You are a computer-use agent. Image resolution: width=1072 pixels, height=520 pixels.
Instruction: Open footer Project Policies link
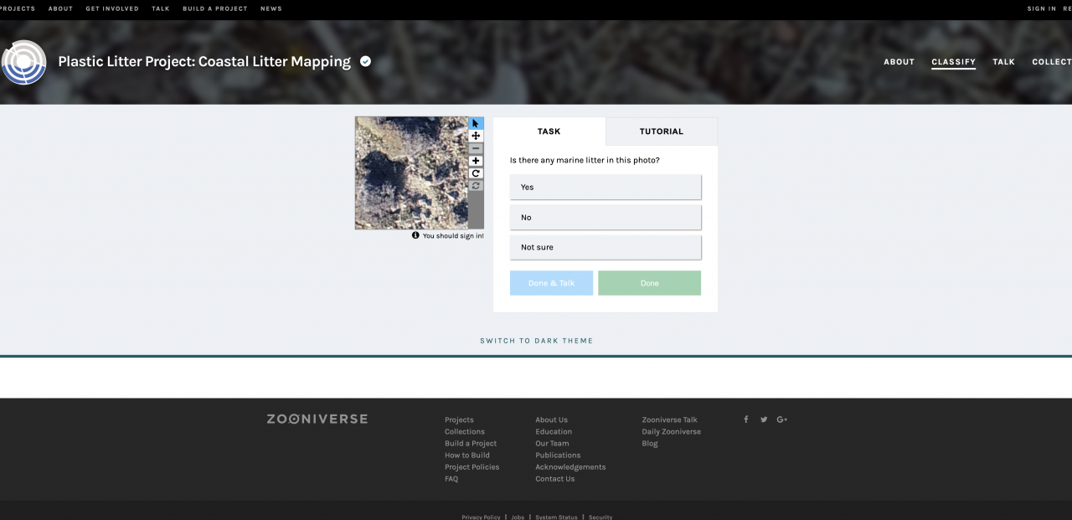pyautogui.click(x=472, y=466)
